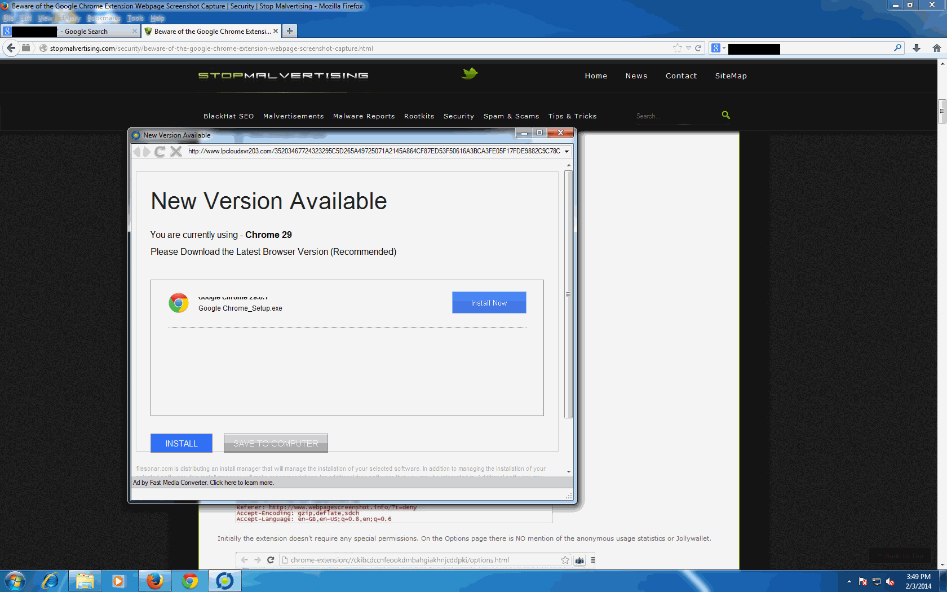This screenshot has width=947, height=592.
Task: Open the Malvertisements site section
Action: [294, 116]
